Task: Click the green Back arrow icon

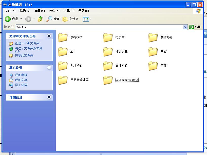Action: click(8, 19)
